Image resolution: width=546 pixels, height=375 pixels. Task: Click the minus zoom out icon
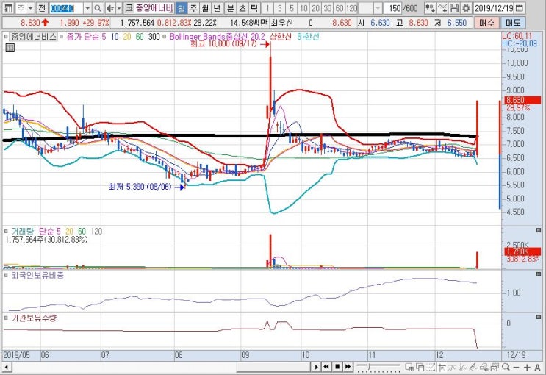click(517, 368)
